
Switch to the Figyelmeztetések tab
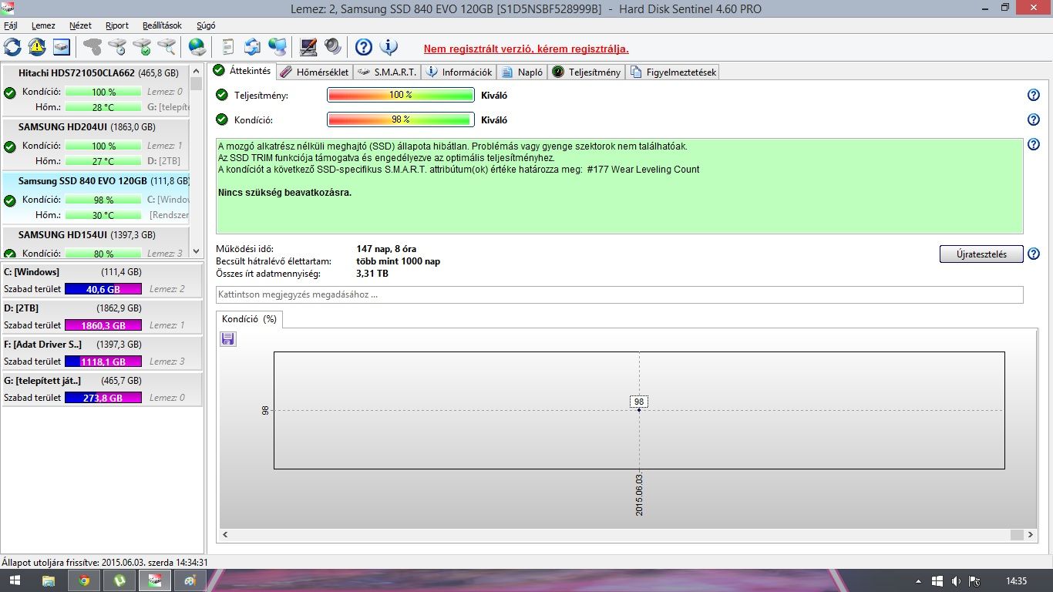(673, 72)
